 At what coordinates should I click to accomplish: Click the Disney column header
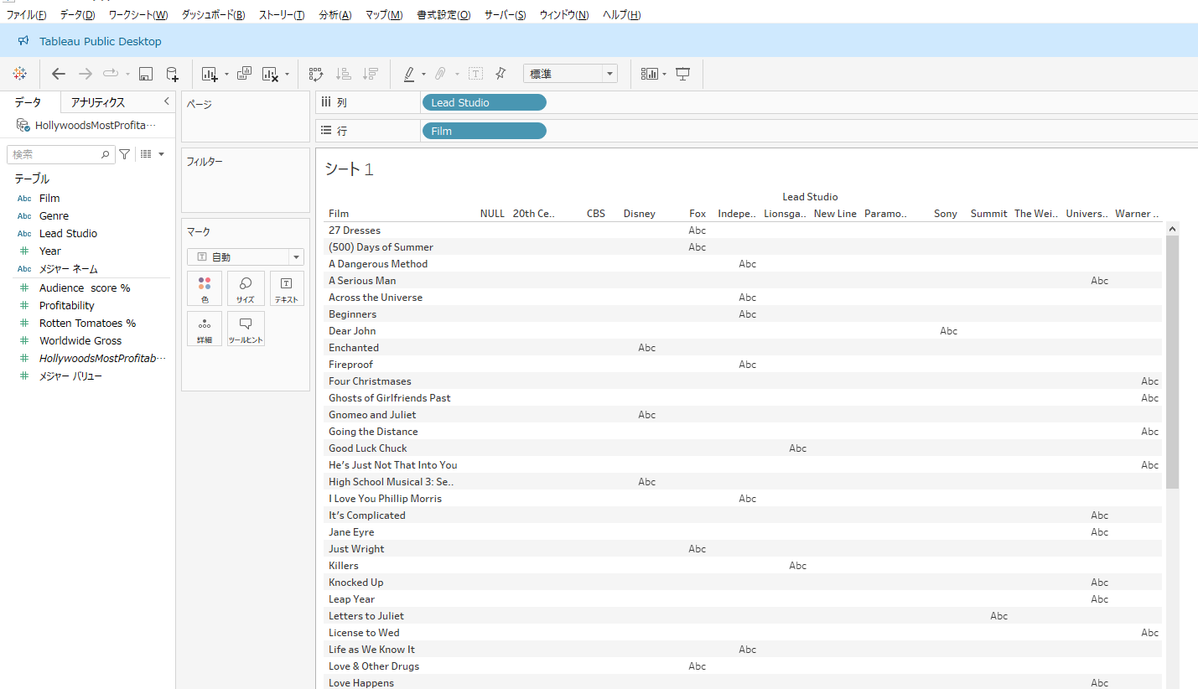click(x=640, y=214)
